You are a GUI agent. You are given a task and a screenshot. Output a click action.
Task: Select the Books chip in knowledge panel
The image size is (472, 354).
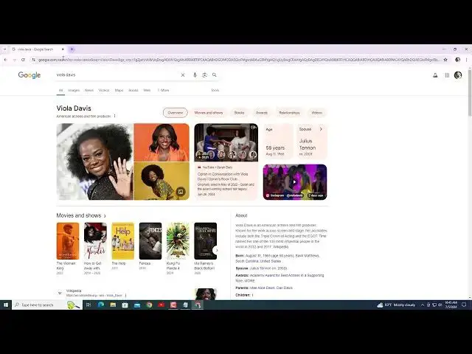click(x=239, y=113)
